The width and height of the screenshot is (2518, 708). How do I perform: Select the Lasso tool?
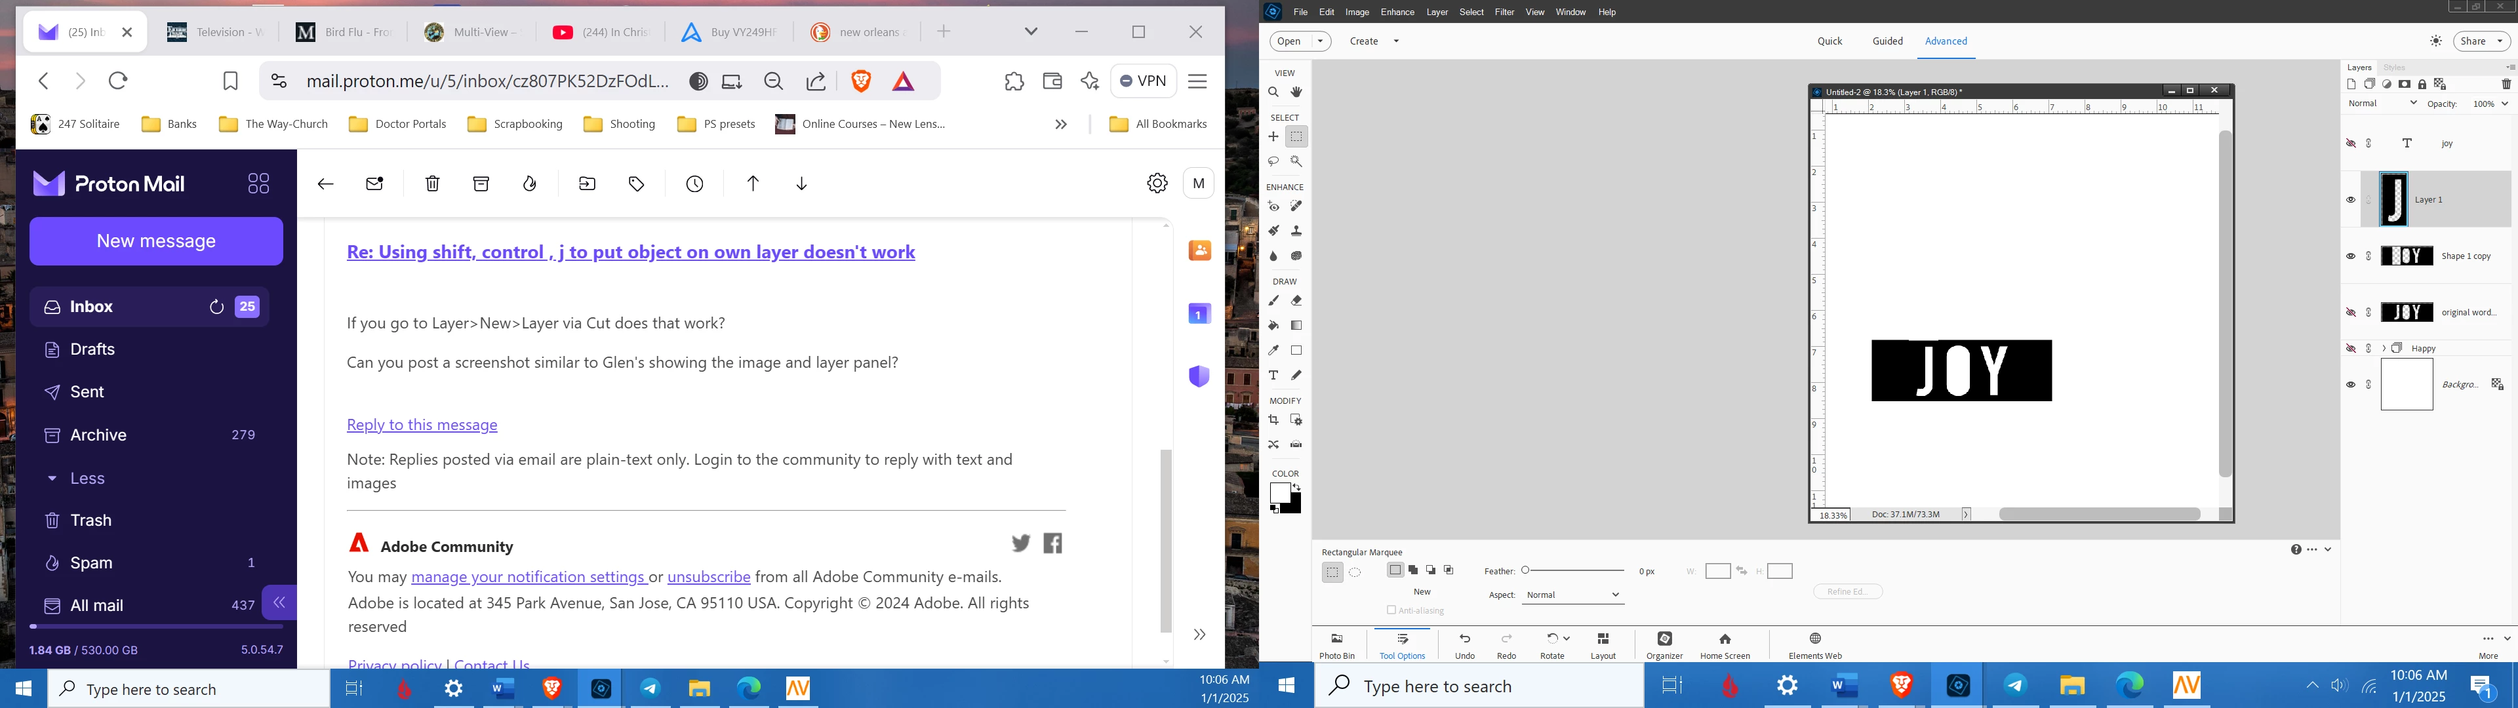click(1273, 161)
